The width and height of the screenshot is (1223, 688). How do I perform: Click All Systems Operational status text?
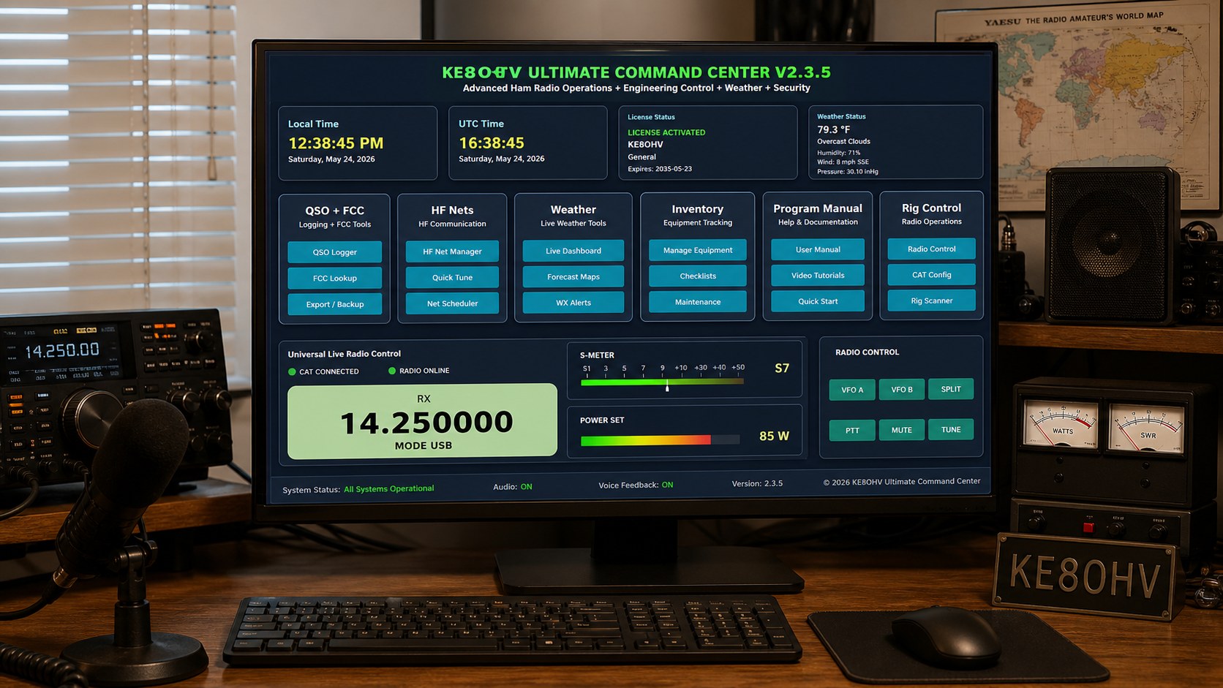(388, 489)
